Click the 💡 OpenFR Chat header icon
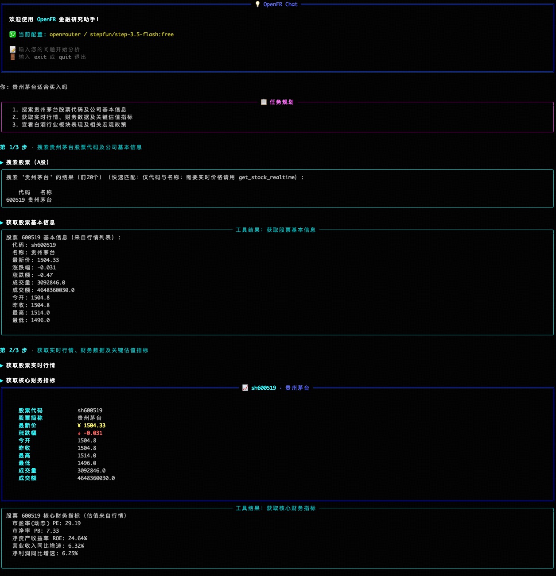 257,4
